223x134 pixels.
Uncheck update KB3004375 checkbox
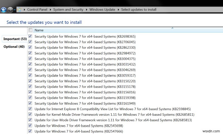30,58
